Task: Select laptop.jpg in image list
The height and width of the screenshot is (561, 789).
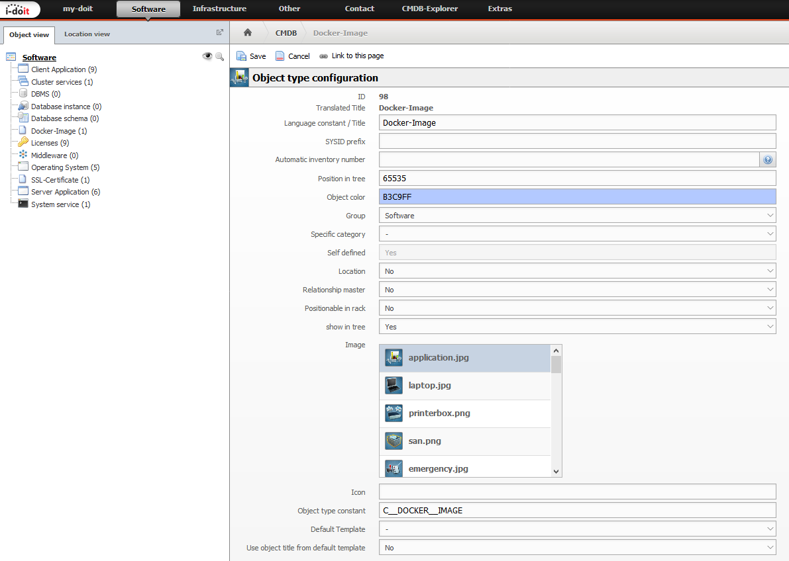Action: (465, 386)
